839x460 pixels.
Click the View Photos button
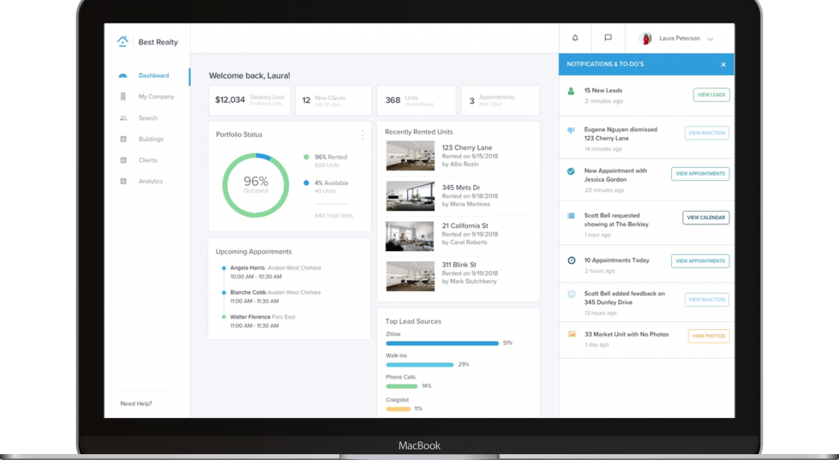709,336
